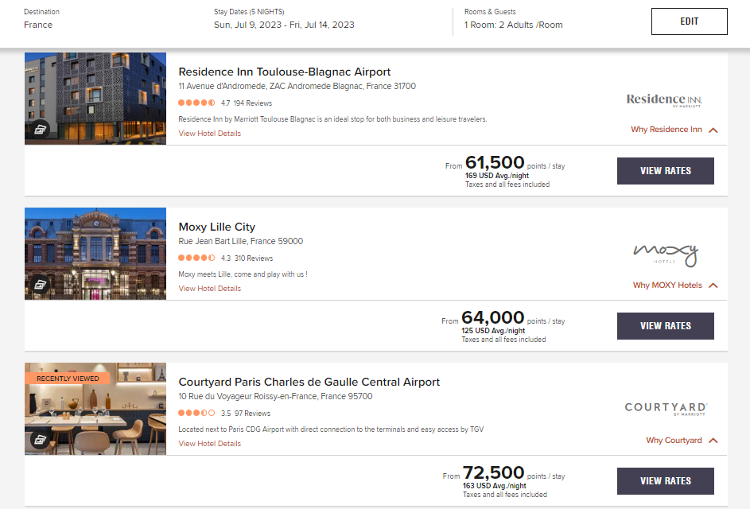The width and height of the screenshot is (750, 509).
Task: Click the Courtyard Paris restaurant thumbnail
Action: (x=95, y=409)
